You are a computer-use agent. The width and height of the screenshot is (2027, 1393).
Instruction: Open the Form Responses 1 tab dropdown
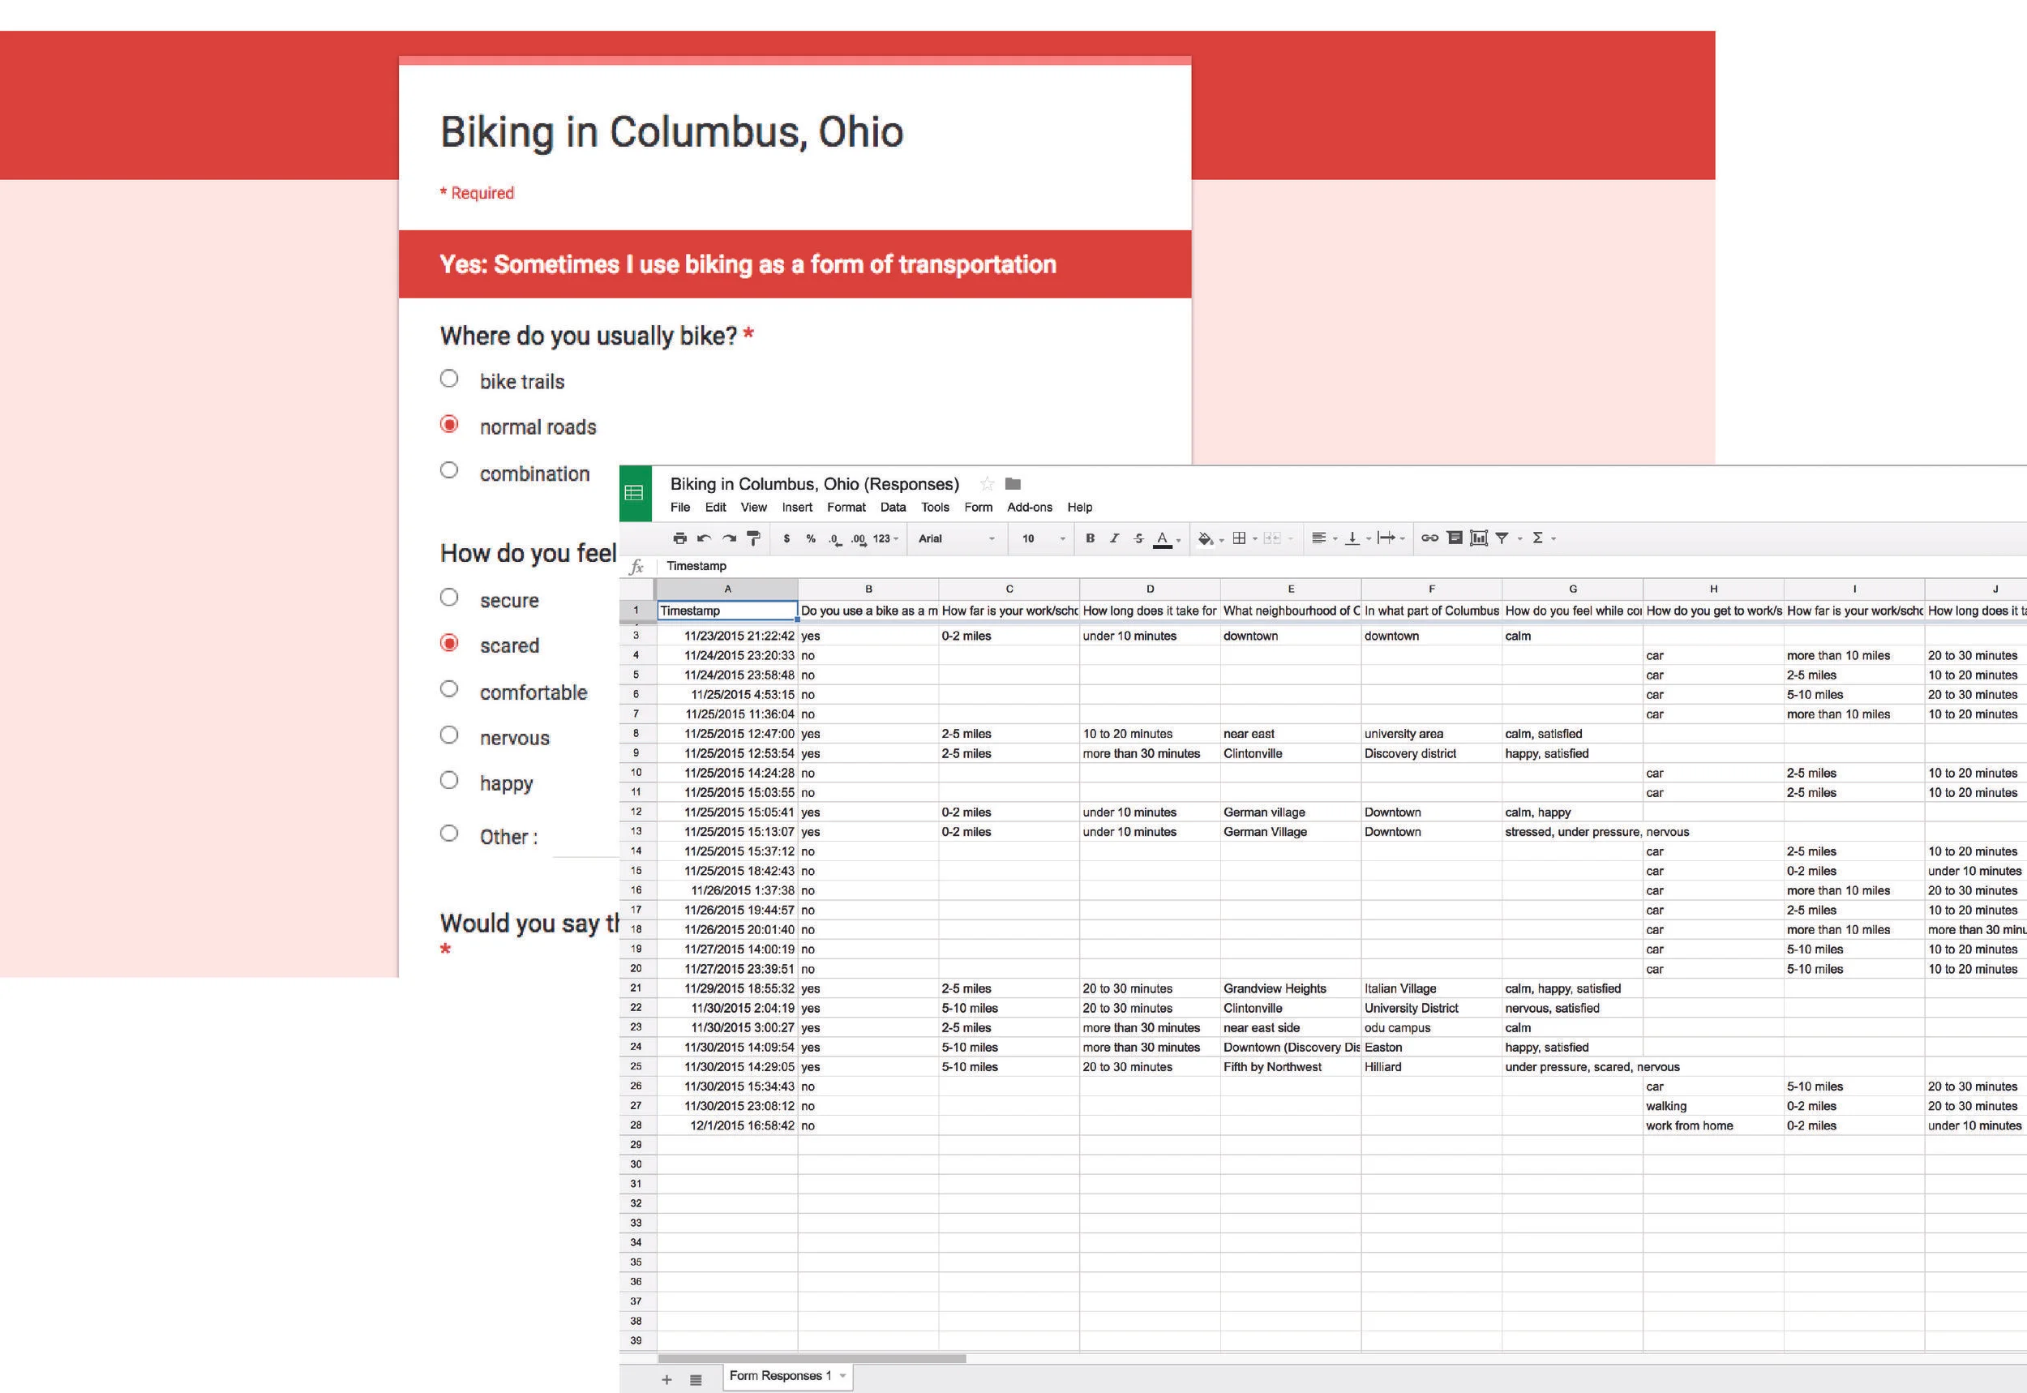point(843,1377)
